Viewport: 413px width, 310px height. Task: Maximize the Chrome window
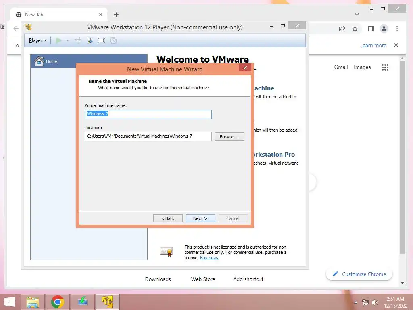pos(383,8)
